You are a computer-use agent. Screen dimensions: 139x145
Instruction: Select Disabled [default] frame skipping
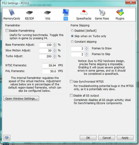(x=72, y=30)
